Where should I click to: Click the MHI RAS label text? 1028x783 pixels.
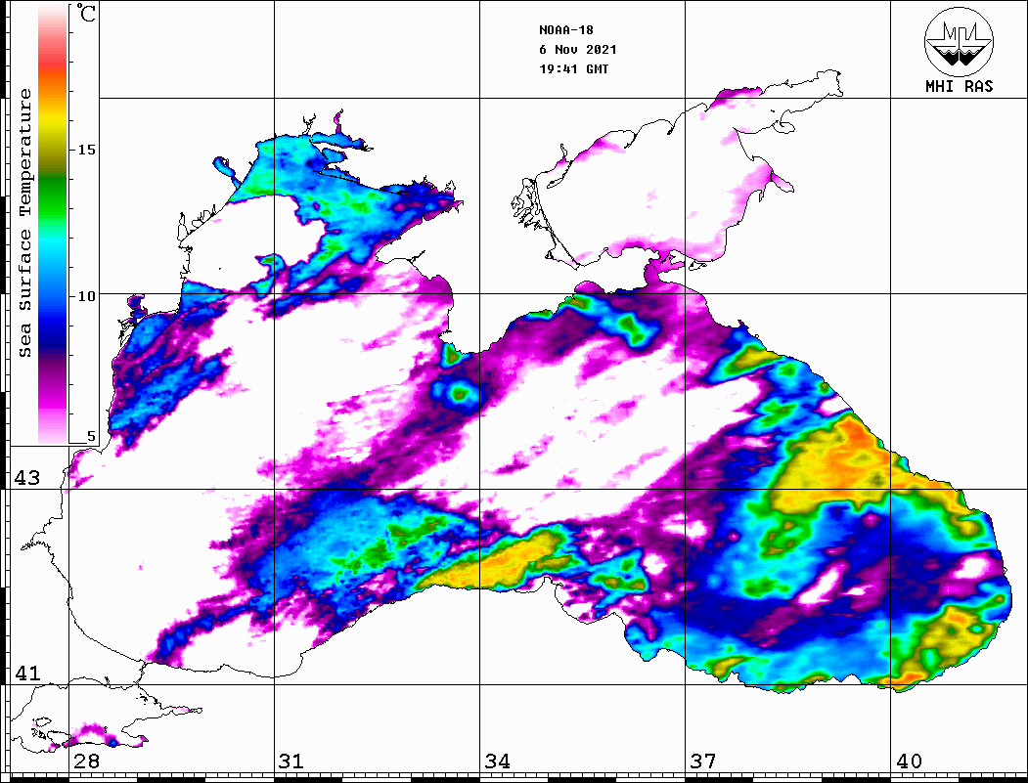coord(959,86)
